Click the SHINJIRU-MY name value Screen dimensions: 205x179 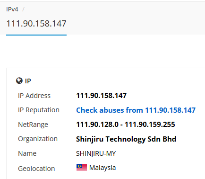coord(96,153)
